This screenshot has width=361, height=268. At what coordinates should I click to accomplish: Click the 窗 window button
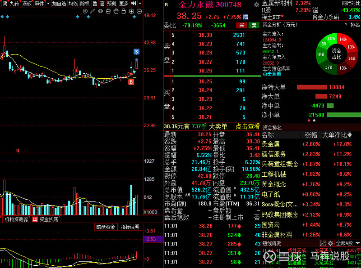tap(102, 4)
